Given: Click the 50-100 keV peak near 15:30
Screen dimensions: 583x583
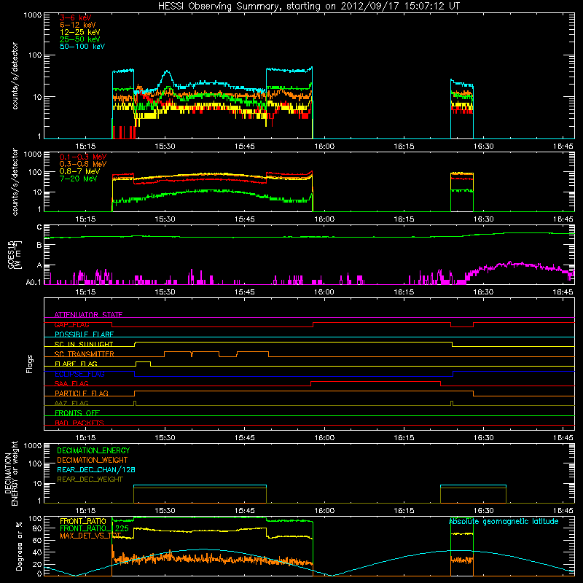Looking at the screenshot, I should 167,72.
